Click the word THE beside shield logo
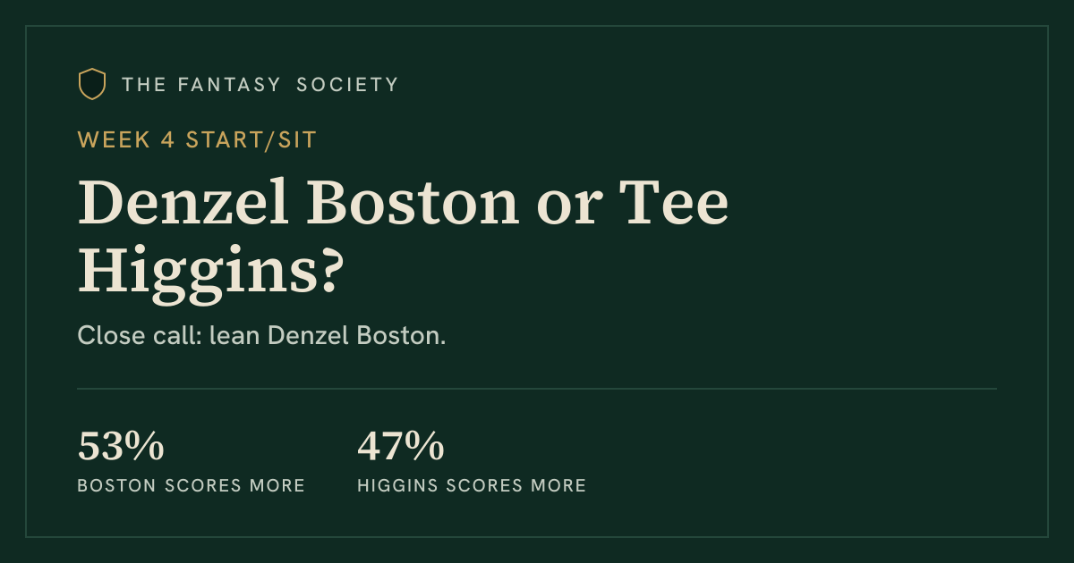The image size is (1074, 563). (x=141, y=85)
